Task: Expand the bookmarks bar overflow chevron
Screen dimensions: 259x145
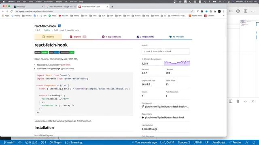Action: (223, 16)
